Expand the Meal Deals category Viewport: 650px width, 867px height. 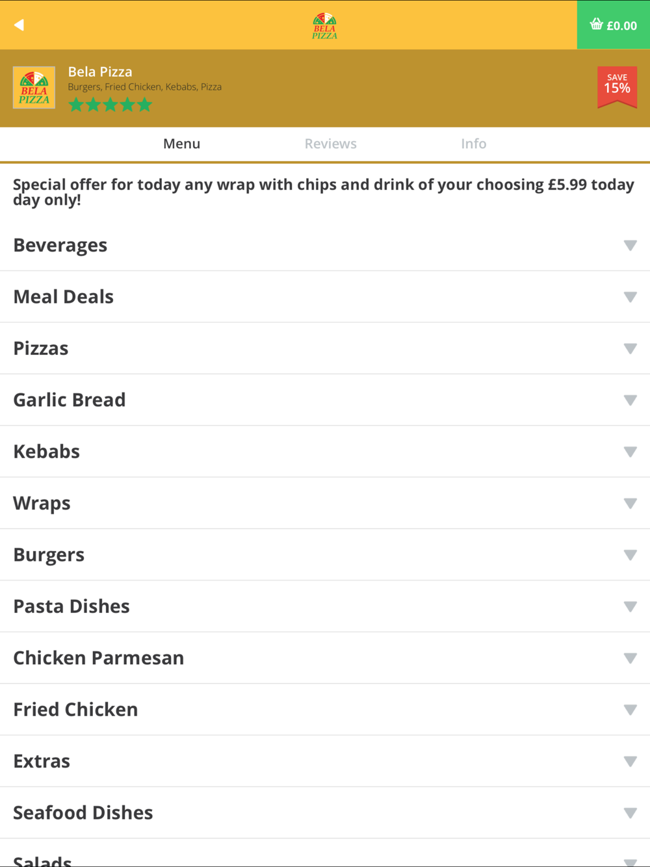(629, 297)
